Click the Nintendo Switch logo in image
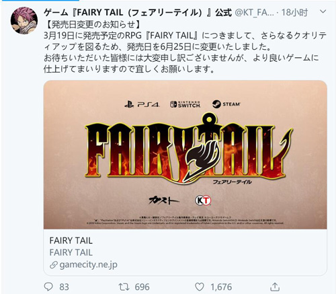This screenshot has height=294, width=336. coord(185,104)
